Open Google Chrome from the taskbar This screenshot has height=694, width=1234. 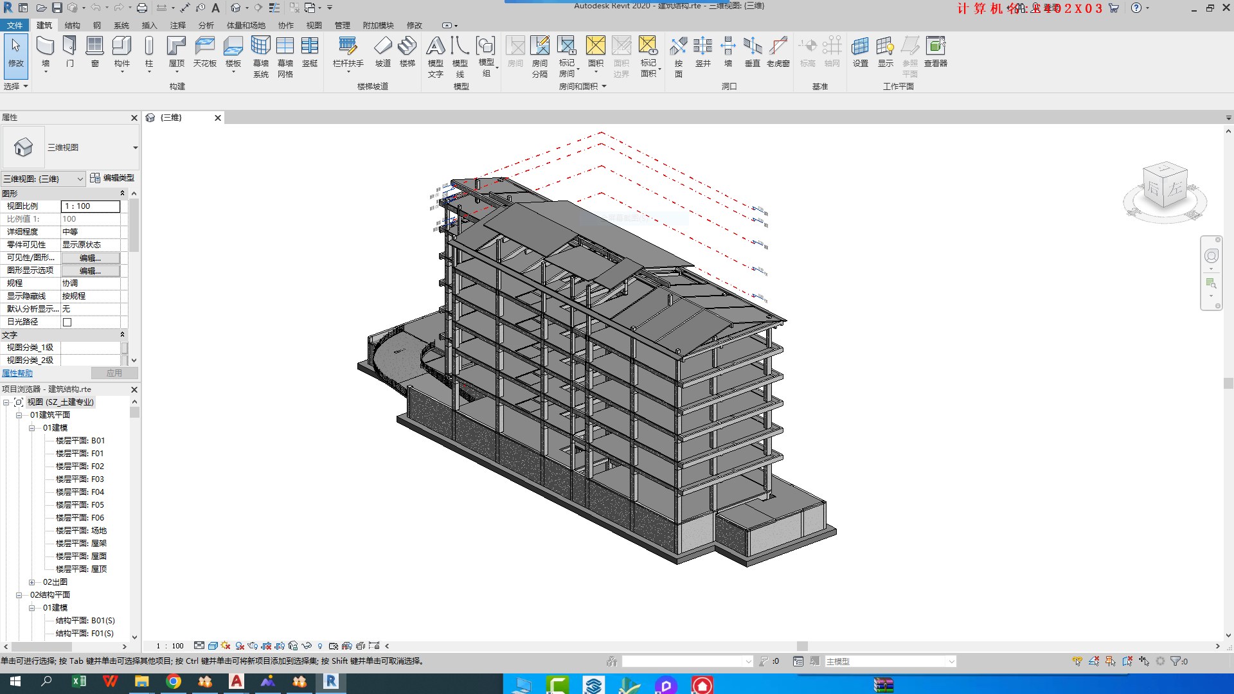(174, 682)
